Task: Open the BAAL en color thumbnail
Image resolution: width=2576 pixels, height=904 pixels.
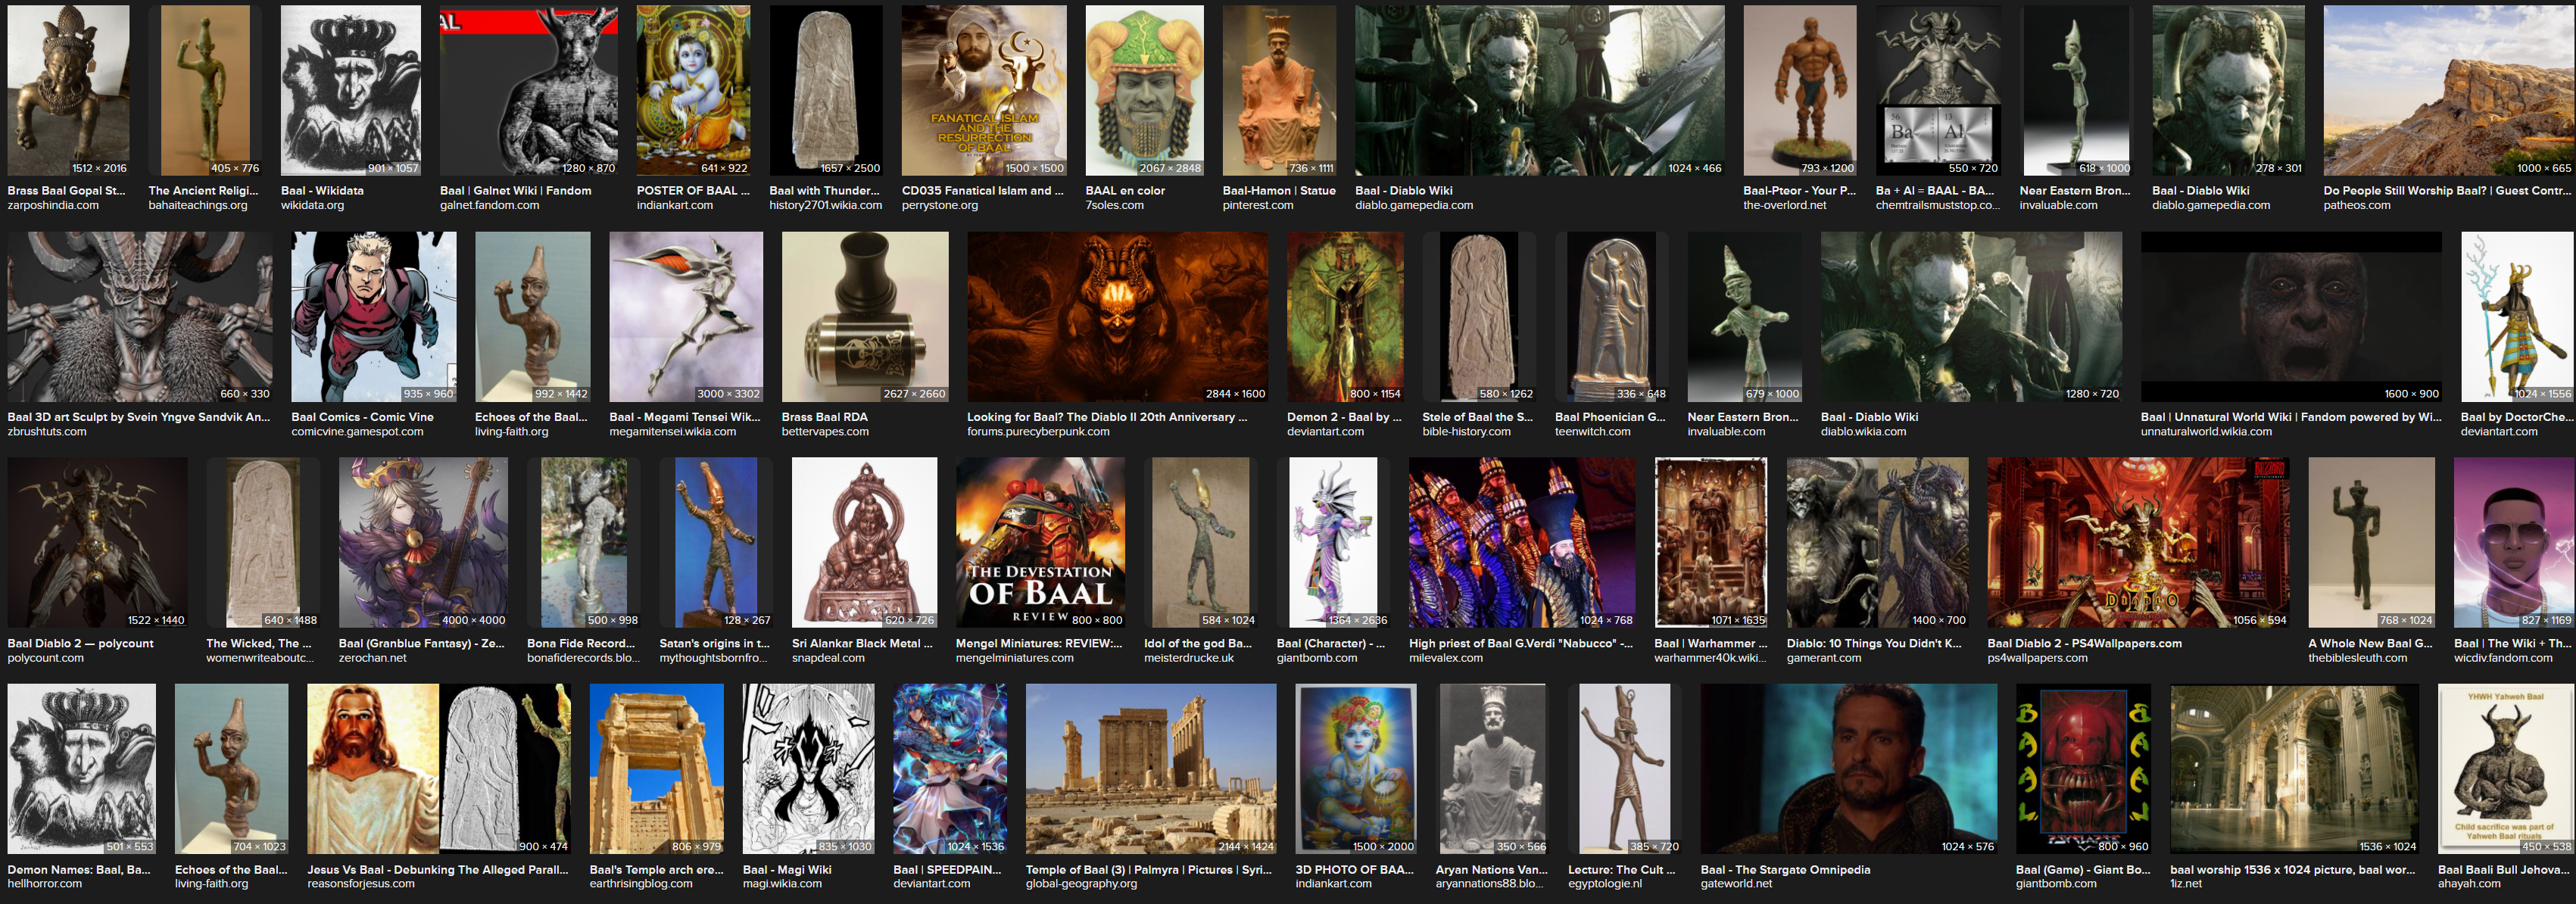Action: (x=1145, y=91)
